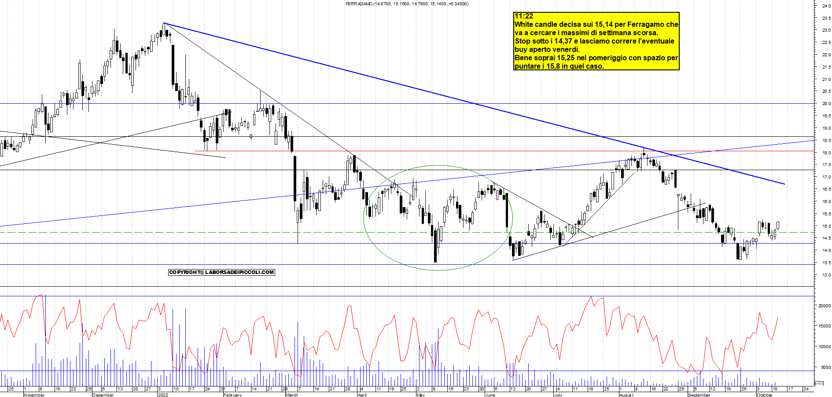This screenshot has height=397, width=832.
Task: Click the 10000 volume axis label
Action: pyautogui.click(x=825, y=347)
